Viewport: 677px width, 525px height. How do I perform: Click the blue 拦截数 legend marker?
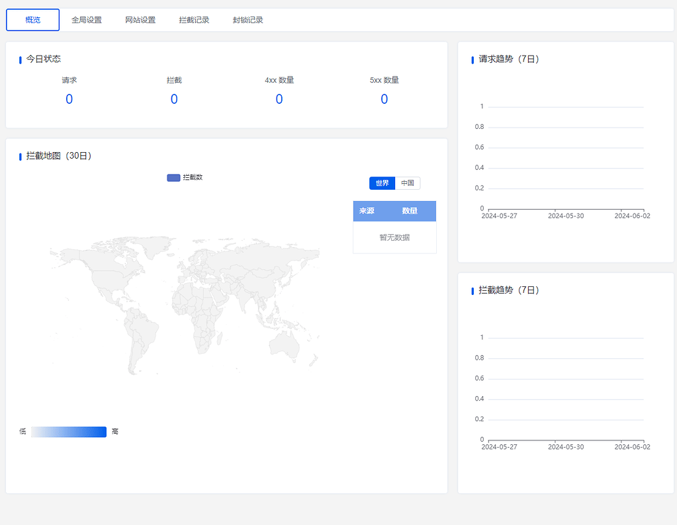[x=173, y=177]
